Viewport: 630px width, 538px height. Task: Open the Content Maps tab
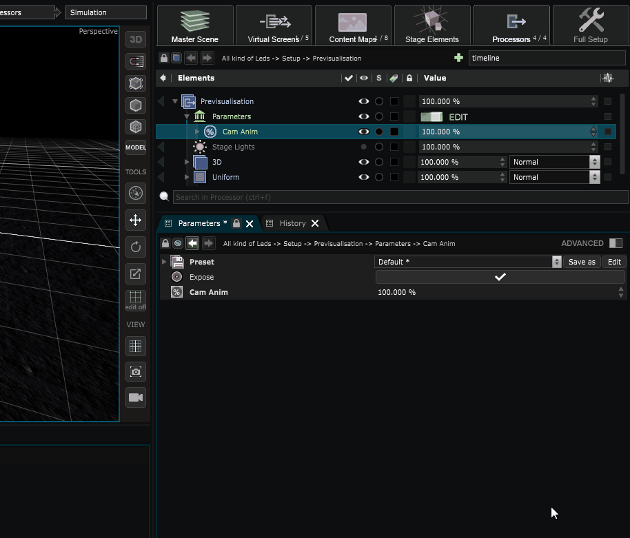(353, 25)
